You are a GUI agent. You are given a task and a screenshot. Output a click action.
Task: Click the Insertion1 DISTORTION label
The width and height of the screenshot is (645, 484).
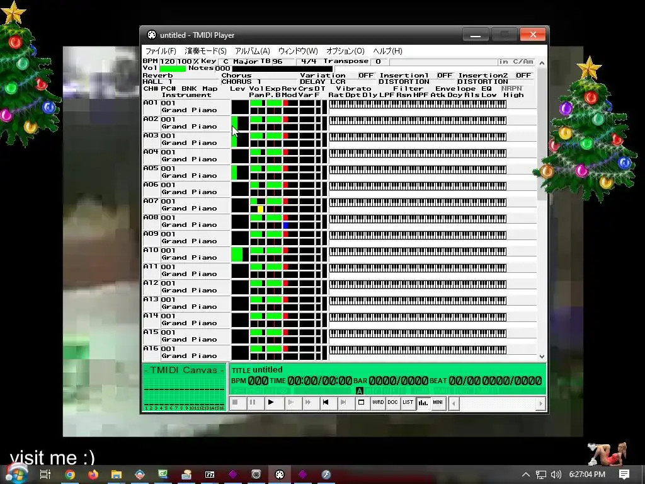point(404,82)
